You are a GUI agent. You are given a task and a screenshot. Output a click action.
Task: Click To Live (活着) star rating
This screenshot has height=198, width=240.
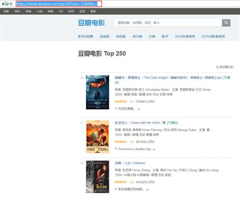pyautogui.click(x=121, y=182)
